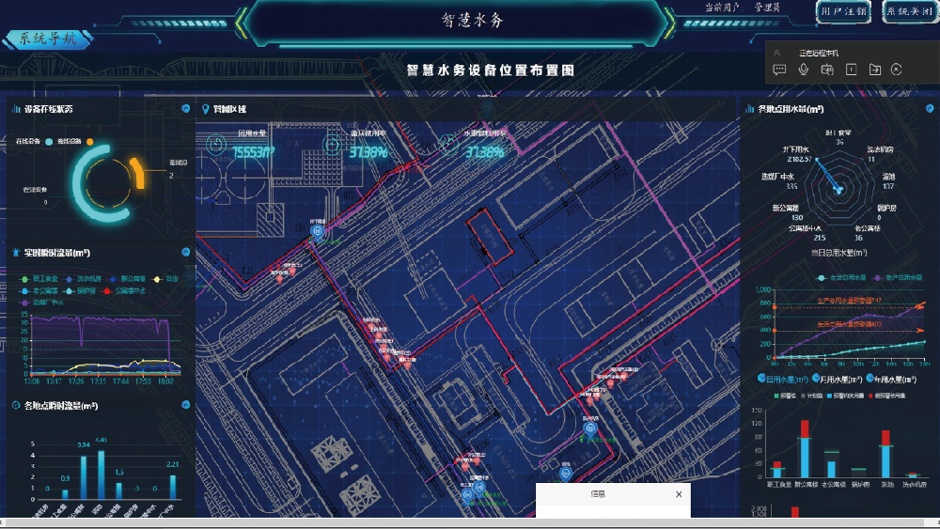This screenshot has width=940, height=529.
Task: Click the clock icon beside 回用水量
Action: click(215, 144)
